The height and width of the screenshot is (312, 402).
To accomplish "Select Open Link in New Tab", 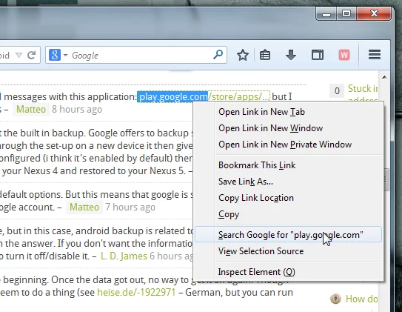I will click(261, 112).
